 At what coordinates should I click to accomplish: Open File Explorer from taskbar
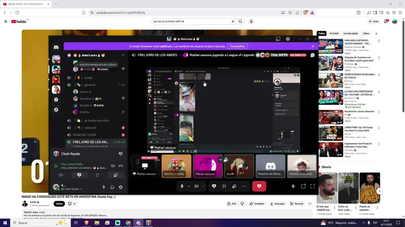pyautogui.click(x=97, y=223)
